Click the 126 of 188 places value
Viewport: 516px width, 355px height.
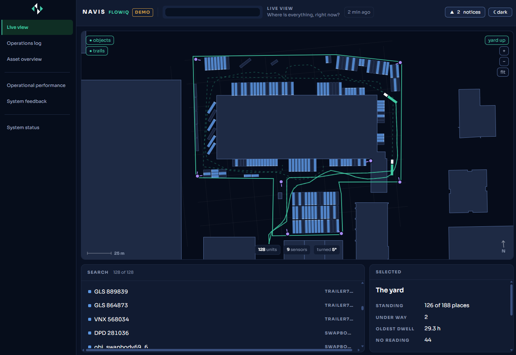click(x=447, y=305)
